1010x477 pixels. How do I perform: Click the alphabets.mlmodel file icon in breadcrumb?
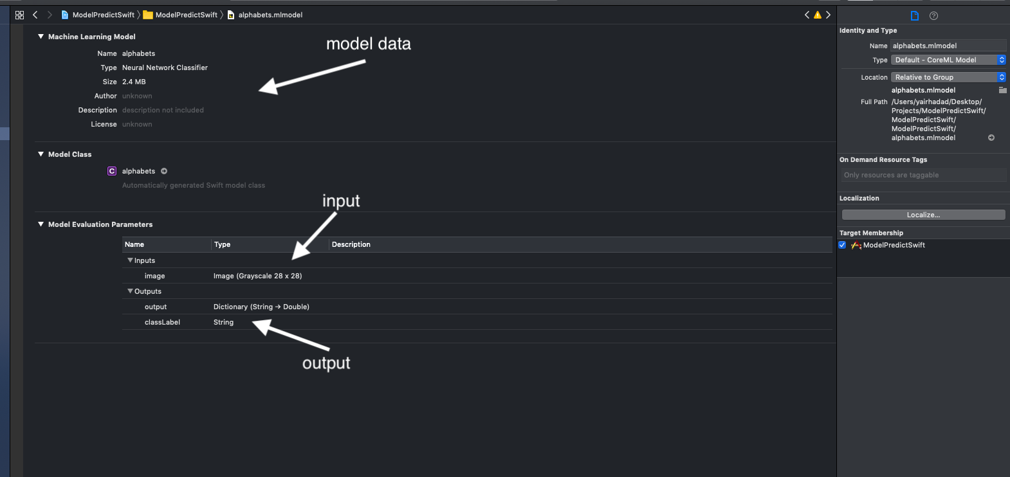pos(230,14)
